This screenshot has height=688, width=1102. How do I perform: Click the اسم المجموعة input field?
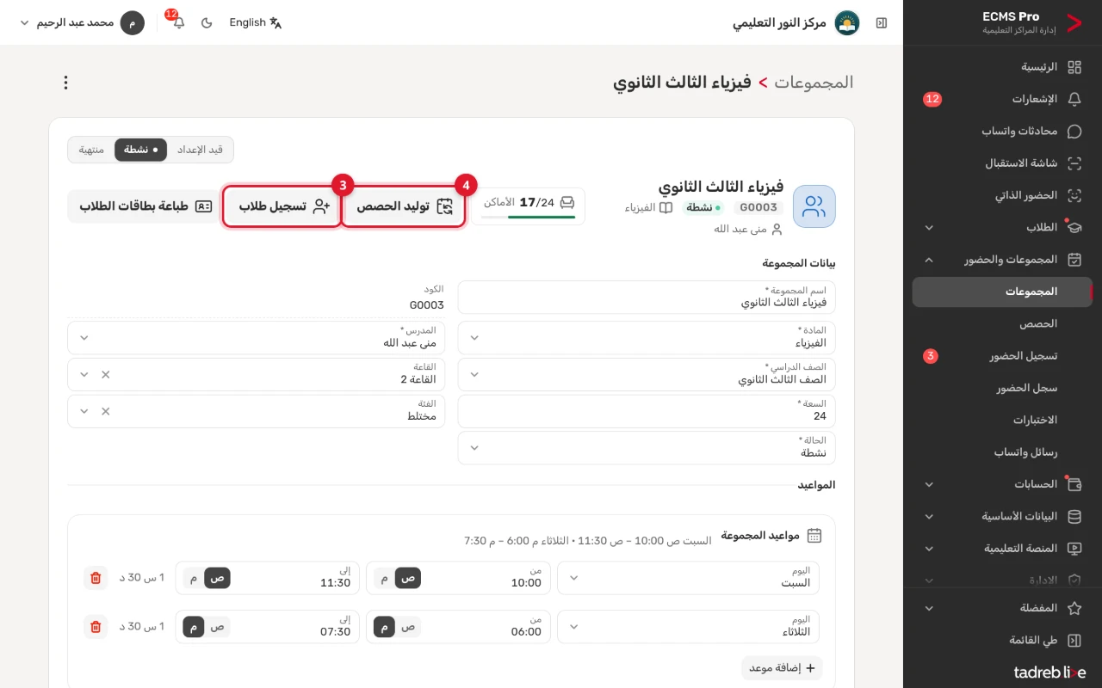pos(647,298)
